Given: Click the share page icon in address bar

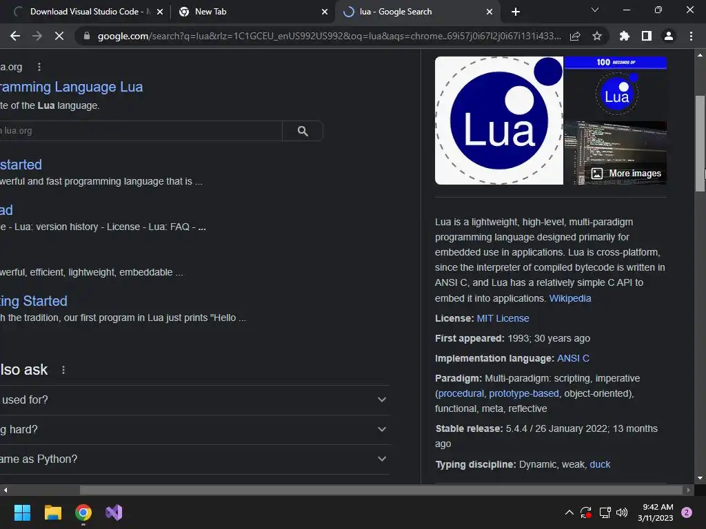Looking at the screenshot, I should pyautogui.click(x=575, y=37).
